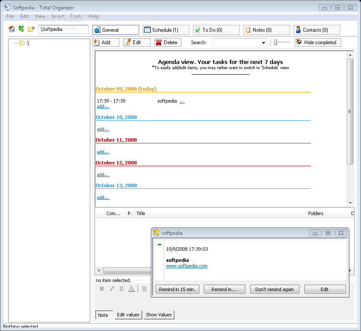
Task: Click the \Softpedia path input field
Action: (63, 29)
